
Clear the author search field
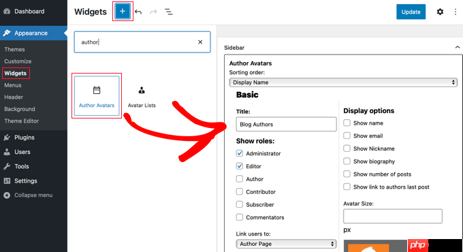coord(200,42)
